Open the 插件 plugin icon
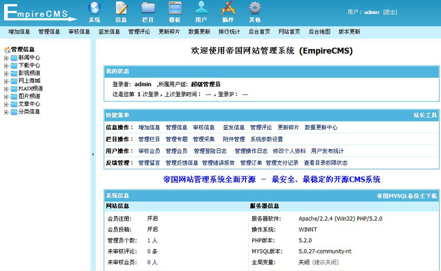441x271 pixels. click(x=228, y=8)
